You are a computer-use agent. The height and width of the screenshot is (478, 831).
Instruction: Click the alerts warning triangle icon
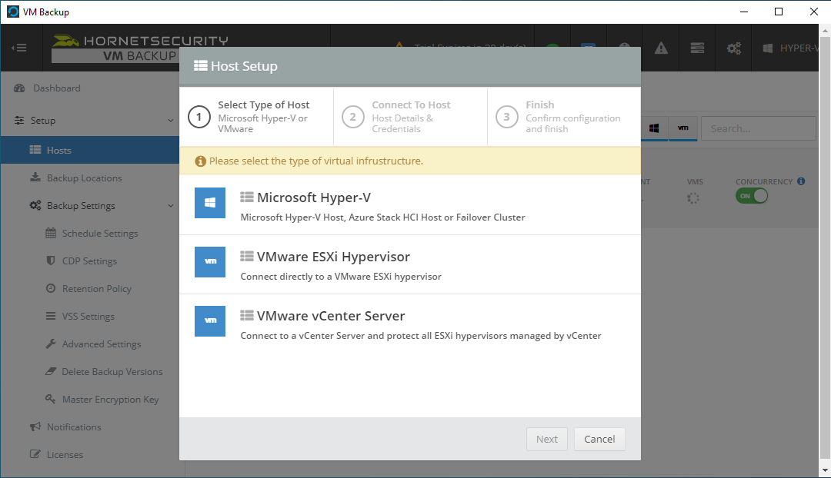660,47
